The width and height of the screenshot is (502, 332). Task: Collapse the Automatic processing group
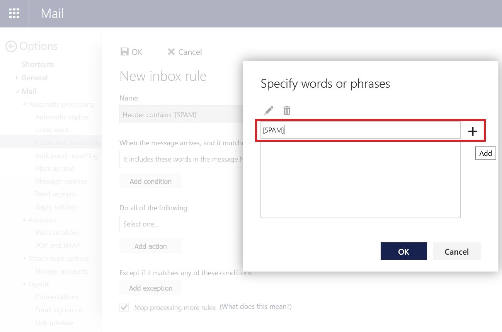[x=24, y=104]
